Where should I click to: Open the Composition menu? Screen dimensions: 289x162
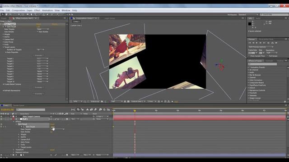point(18,10)
